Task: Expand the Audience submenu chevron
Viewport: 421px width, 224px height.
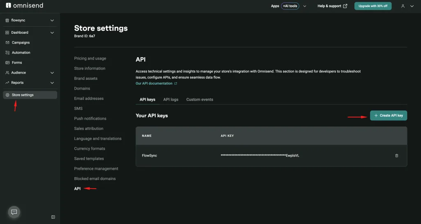Action: click(x=52, y=73)
